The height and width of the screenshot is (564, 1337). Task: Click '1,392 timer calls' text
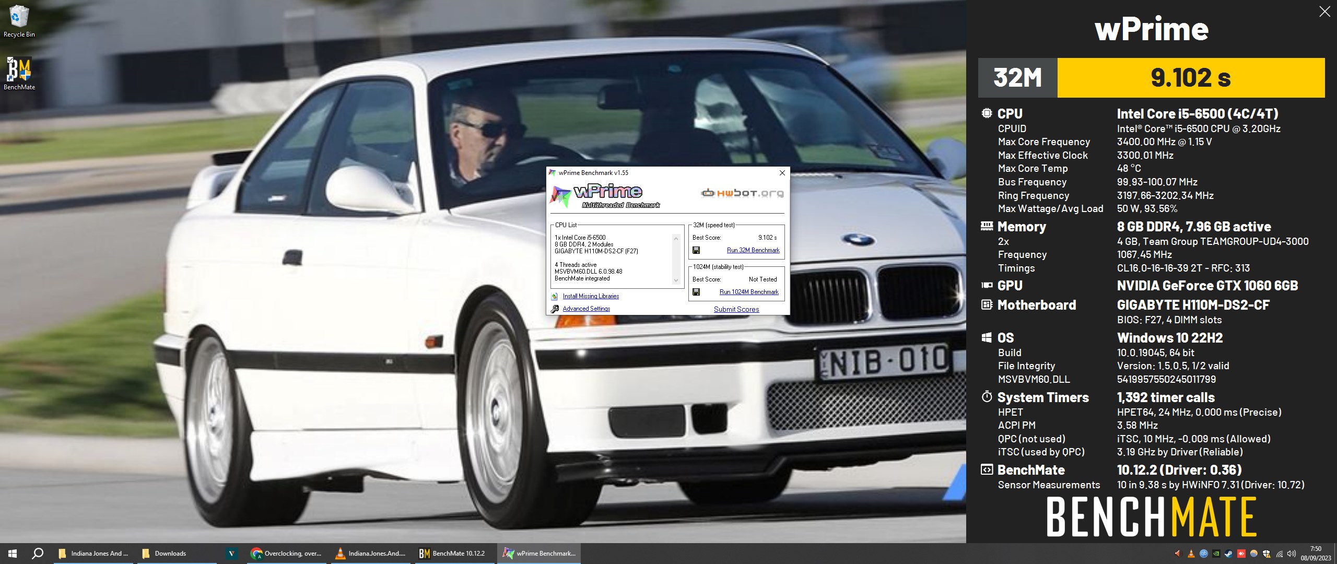[1166, 397]
